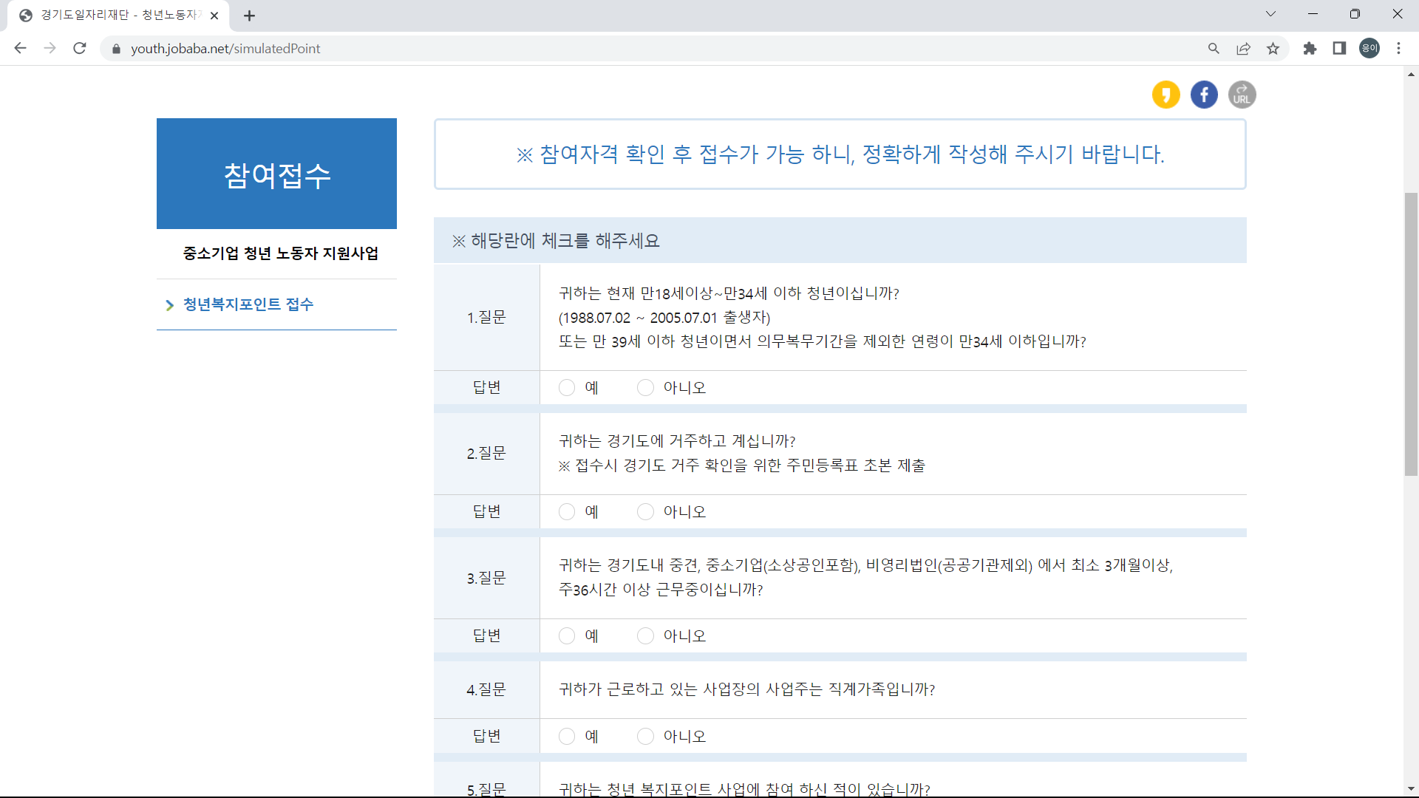This screenshot has height=798, width=1419.
Task: Click the in-page search magnifier icon
Action: click(x=1214, y=48)
